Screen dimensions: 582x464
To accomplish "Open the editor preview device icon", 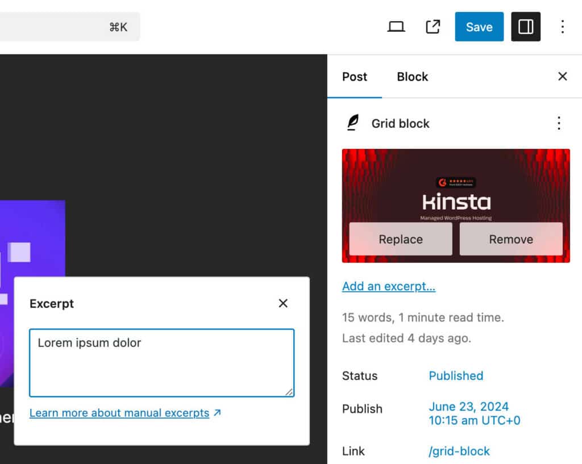I will pyautogui.click(x=396, y=26).
